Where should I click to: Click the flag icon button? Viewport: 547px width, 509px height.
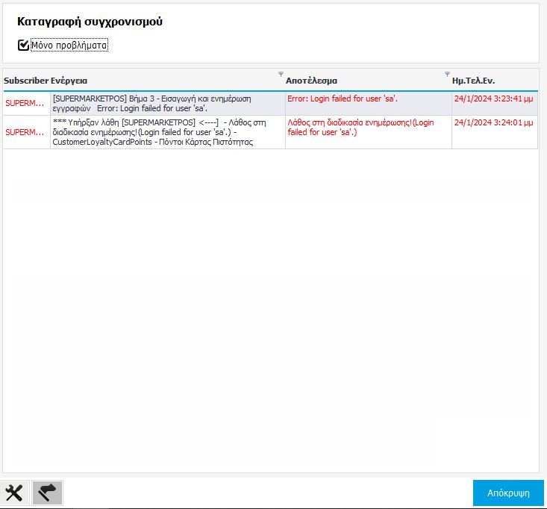48,493
